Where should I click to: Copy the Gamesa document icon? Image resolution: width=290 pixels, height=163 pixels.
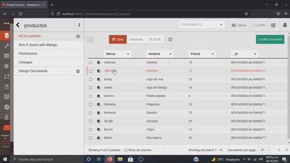(x=99, y=62)
